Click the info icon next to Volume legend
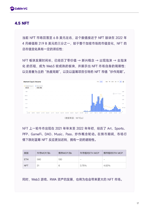This screenshot has height=211, width=149. tap(42, 86)
